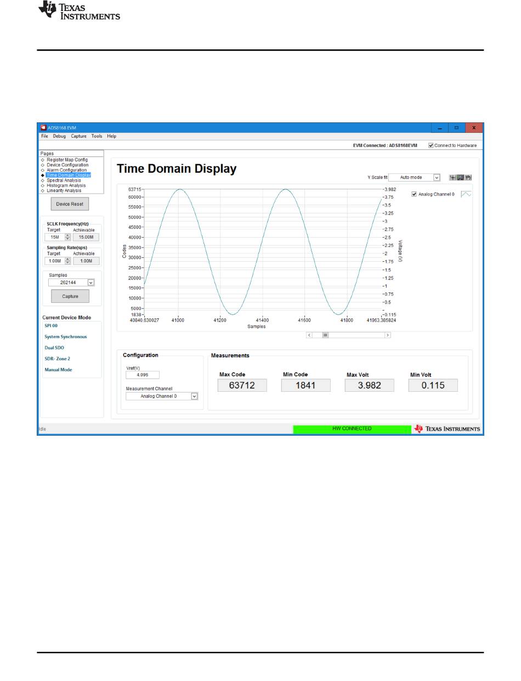The width and height of the screenshot is (521, 681).
Task: Toggle the Connect to Hardware checkbox
Action: [x=431, y=145]
